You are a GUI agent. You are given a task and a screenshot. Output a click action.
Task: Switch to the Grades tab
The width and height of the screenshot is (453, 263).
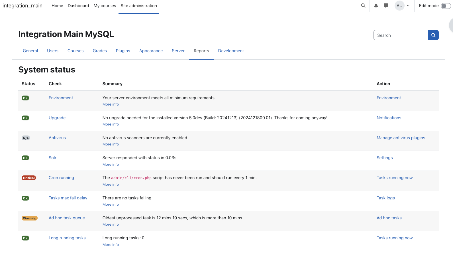[100, 51]
